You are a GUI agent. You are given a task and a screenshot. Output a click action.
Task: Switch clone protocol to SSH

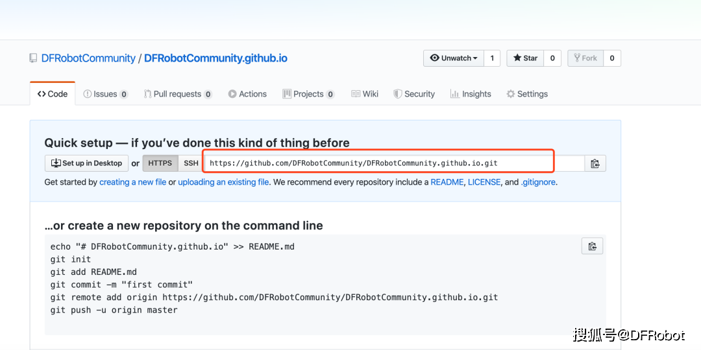point(191,163)
